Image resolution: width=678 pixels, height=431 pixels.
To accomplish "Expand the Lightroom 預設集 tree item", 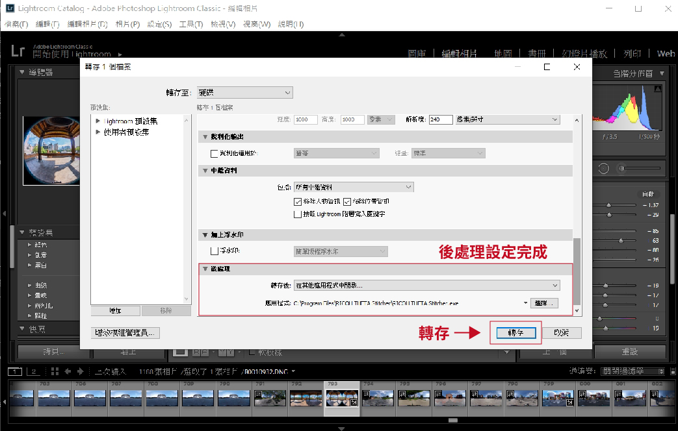I will coord(98,121).
